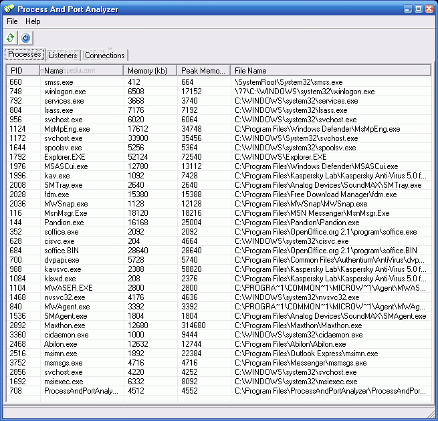This screenshot has height=421, width=438.
Task: Select the klswd.exe process name
Action: click(x=60, y=279)
